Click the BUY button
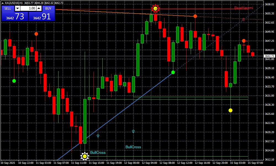276x166 pixels. pyautogui.click(x=49, y=8)
